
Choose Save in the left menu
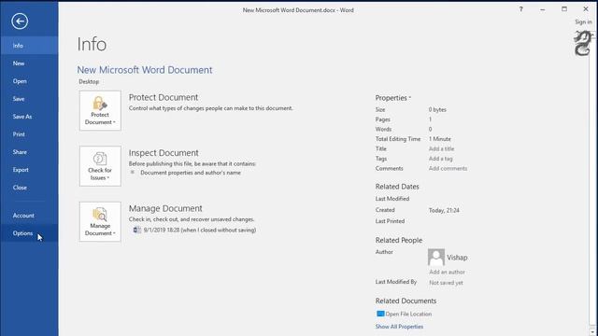coord(29,99)
